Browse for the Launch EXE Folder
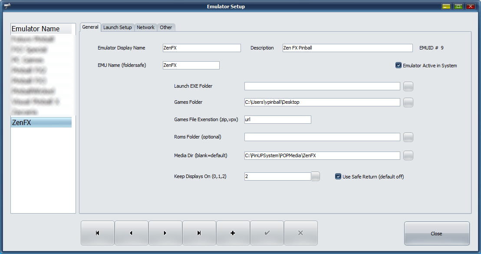The height and width of the screenshot is (254, 481). point(408,86)
